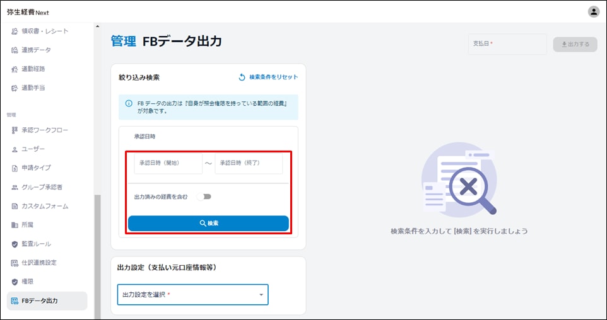This screenshot has width=607, height=320.
Task: Click the 通勤手当 sidebar icon
Action: click(x=15, y=88)
